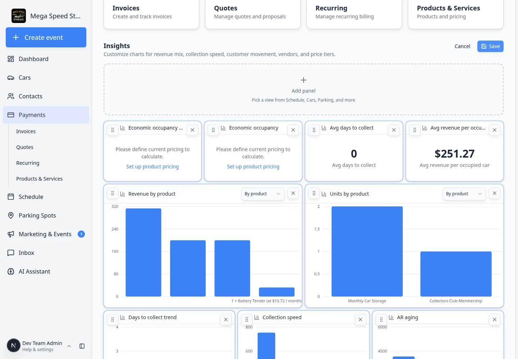Click the Collection speed drag handle
The width and height of the screenshot is (518, 359).
247,320
